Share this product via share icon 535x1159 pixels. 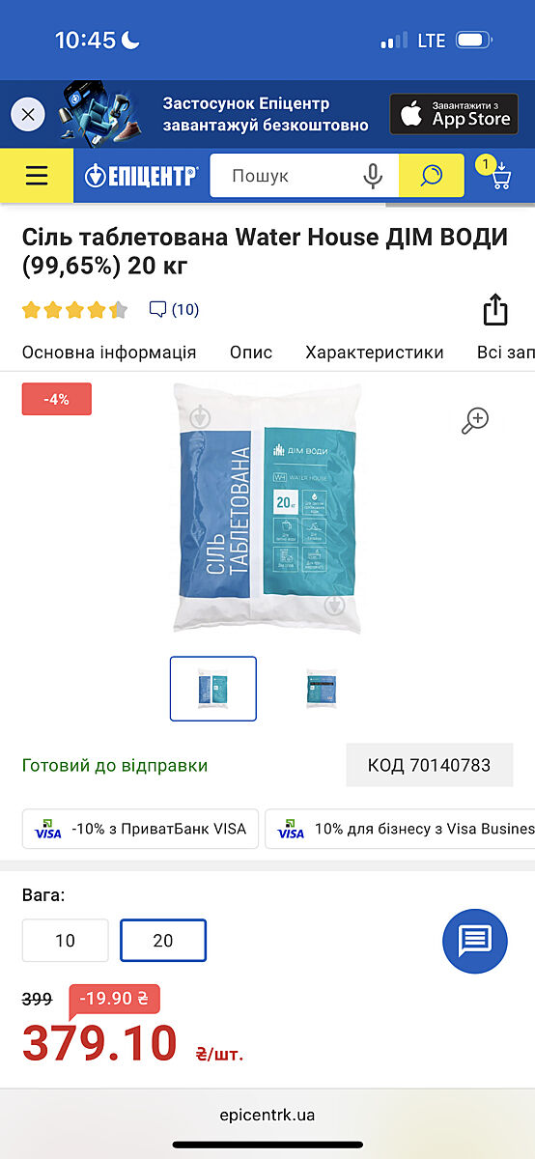coord(494,310)
